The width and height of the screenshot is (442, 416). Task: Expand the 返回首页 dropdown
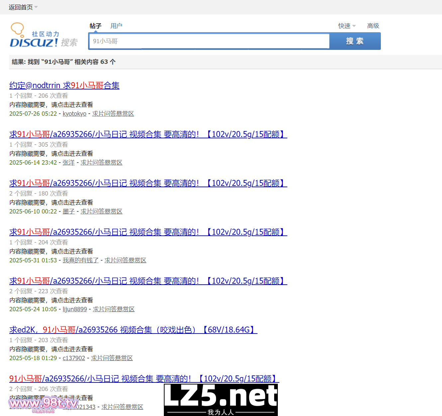[x=23, y=7]
